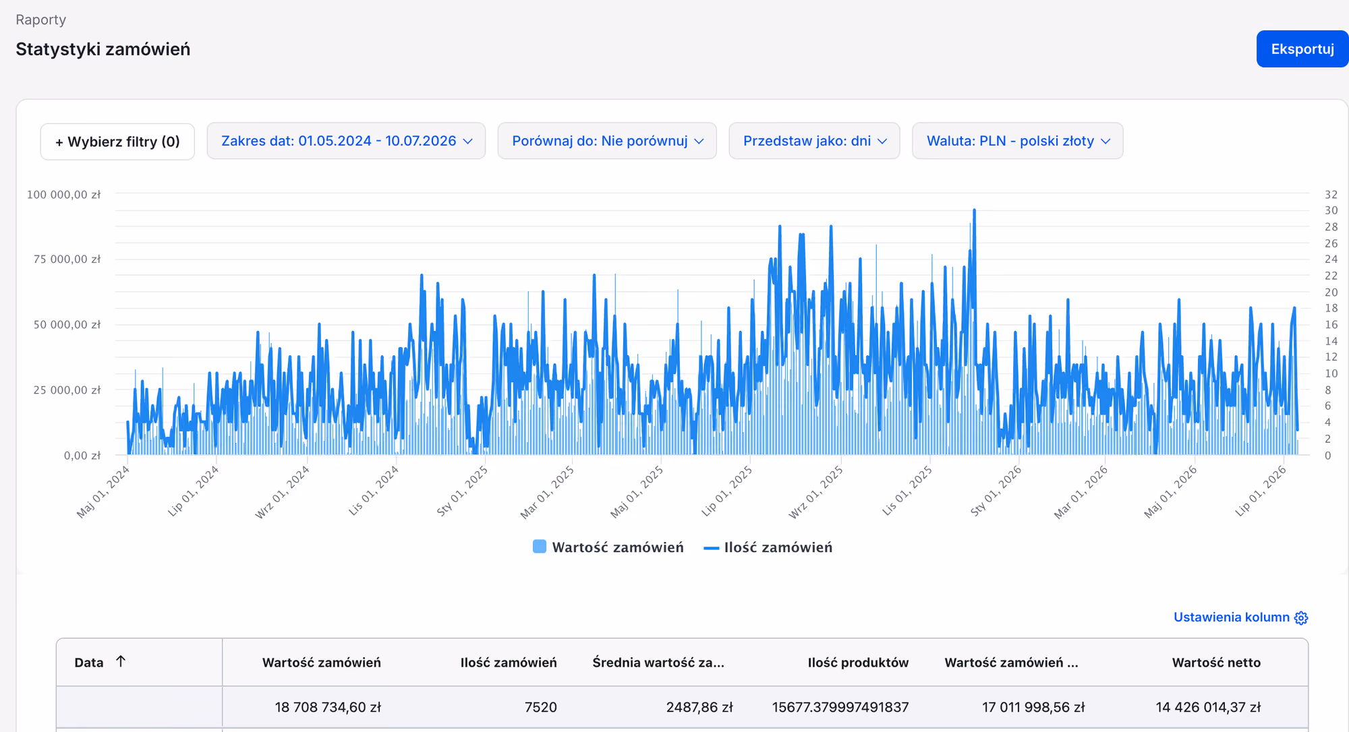Click the Eksportuj button
1349x732 pixels.
point(1302,49)
